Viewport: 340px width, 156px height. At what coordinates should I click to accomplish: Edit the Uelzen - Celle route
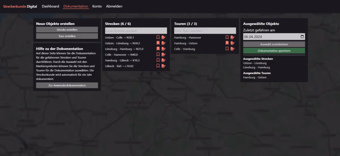163,37
